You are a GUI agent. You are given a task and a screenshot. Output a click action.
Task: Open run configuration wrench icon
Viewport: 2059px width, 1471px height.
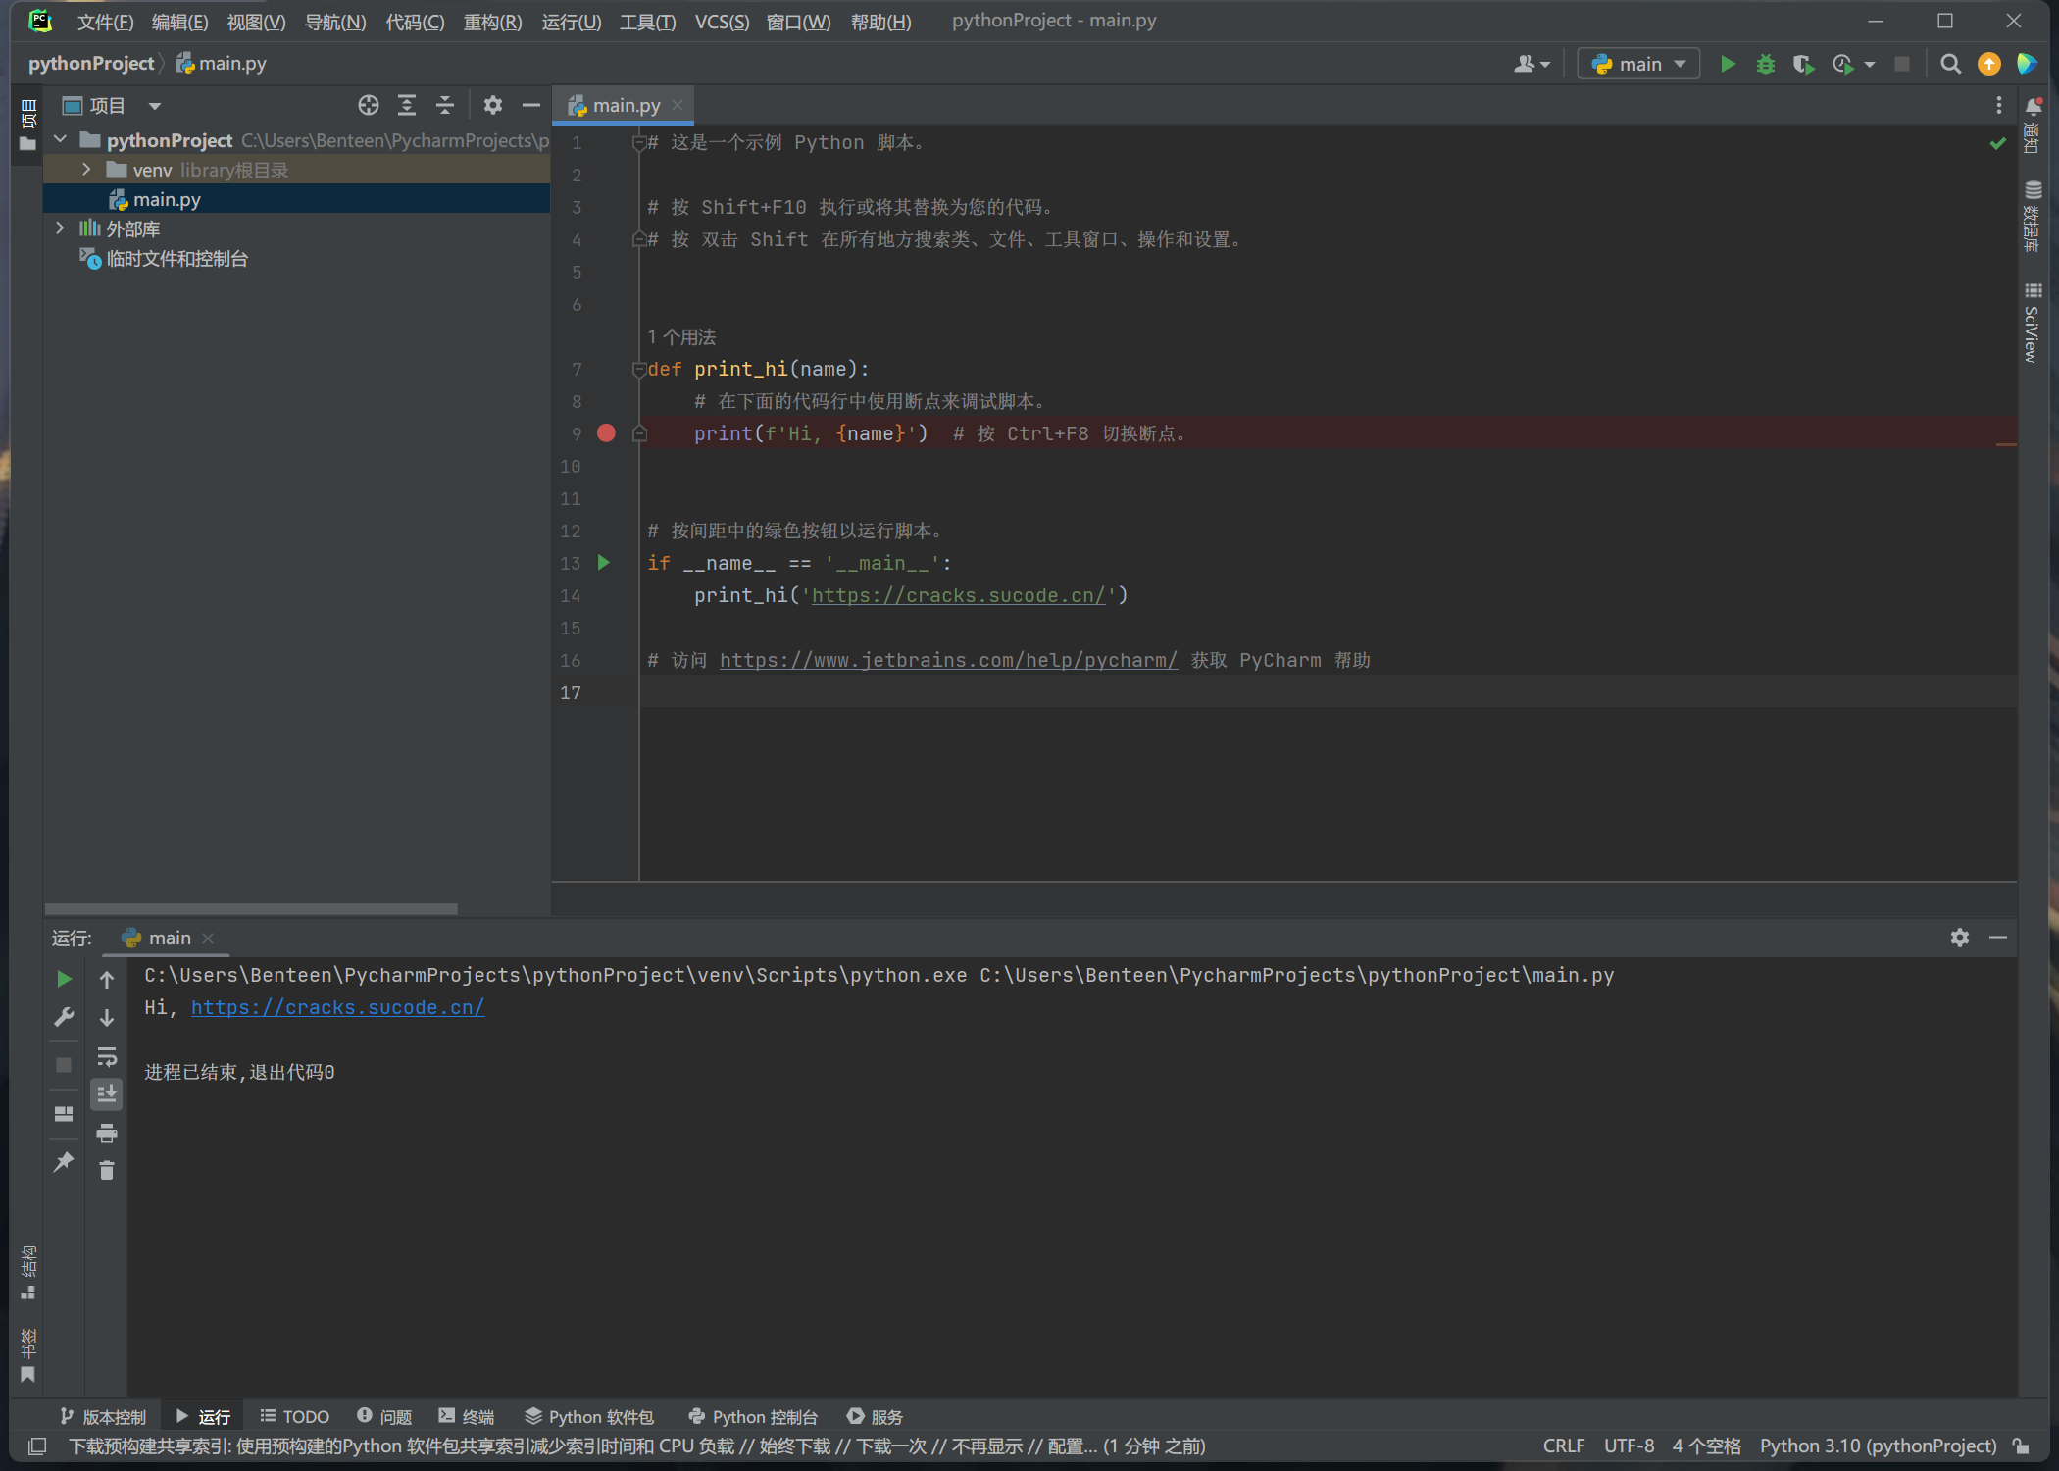(x=64, y=1018)
